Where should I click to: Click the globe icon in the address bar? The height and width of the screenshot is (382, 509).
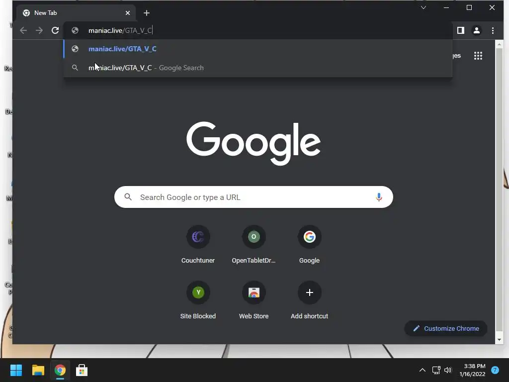pyautogui.click(x=75, y=30)
